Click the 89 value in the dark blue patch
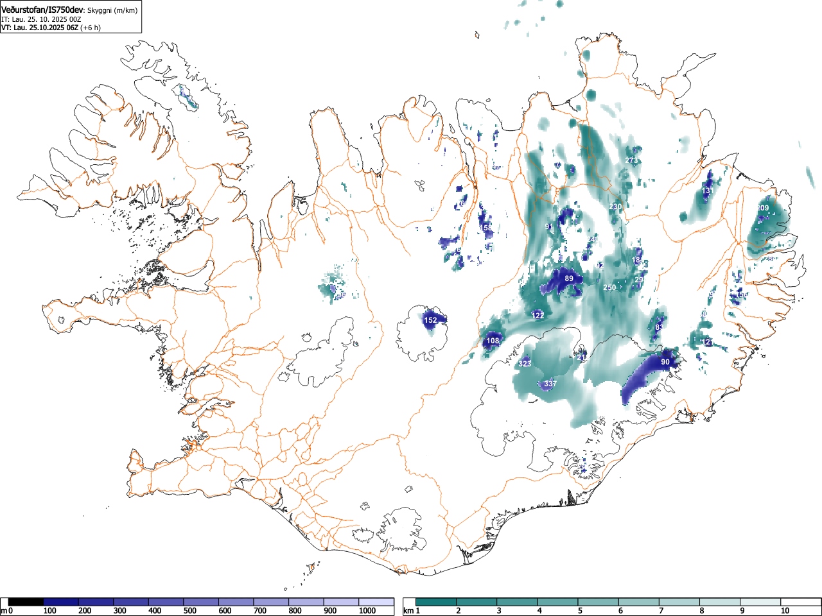This screenshot has width=822, height=616. [x=569, y=278]
